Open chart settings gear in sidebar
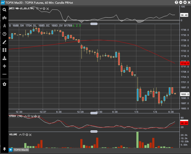 tap(4, 84)
